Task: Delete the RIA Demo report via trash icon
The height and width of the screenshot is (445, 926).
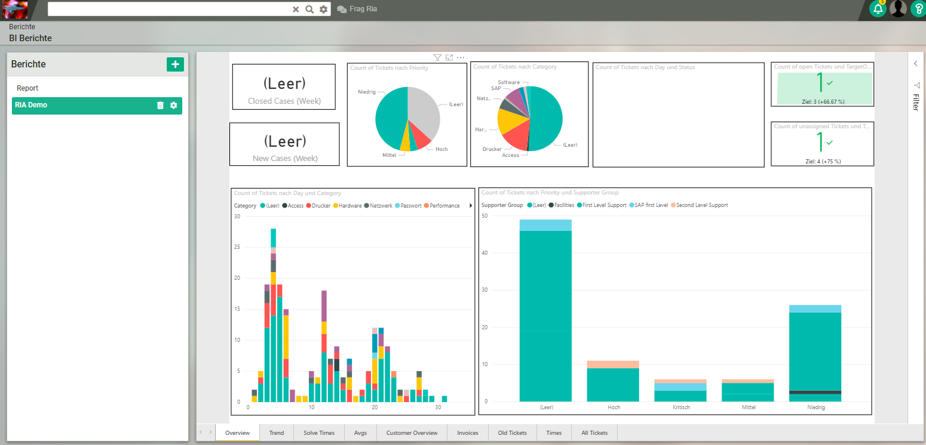Action: 160,106
